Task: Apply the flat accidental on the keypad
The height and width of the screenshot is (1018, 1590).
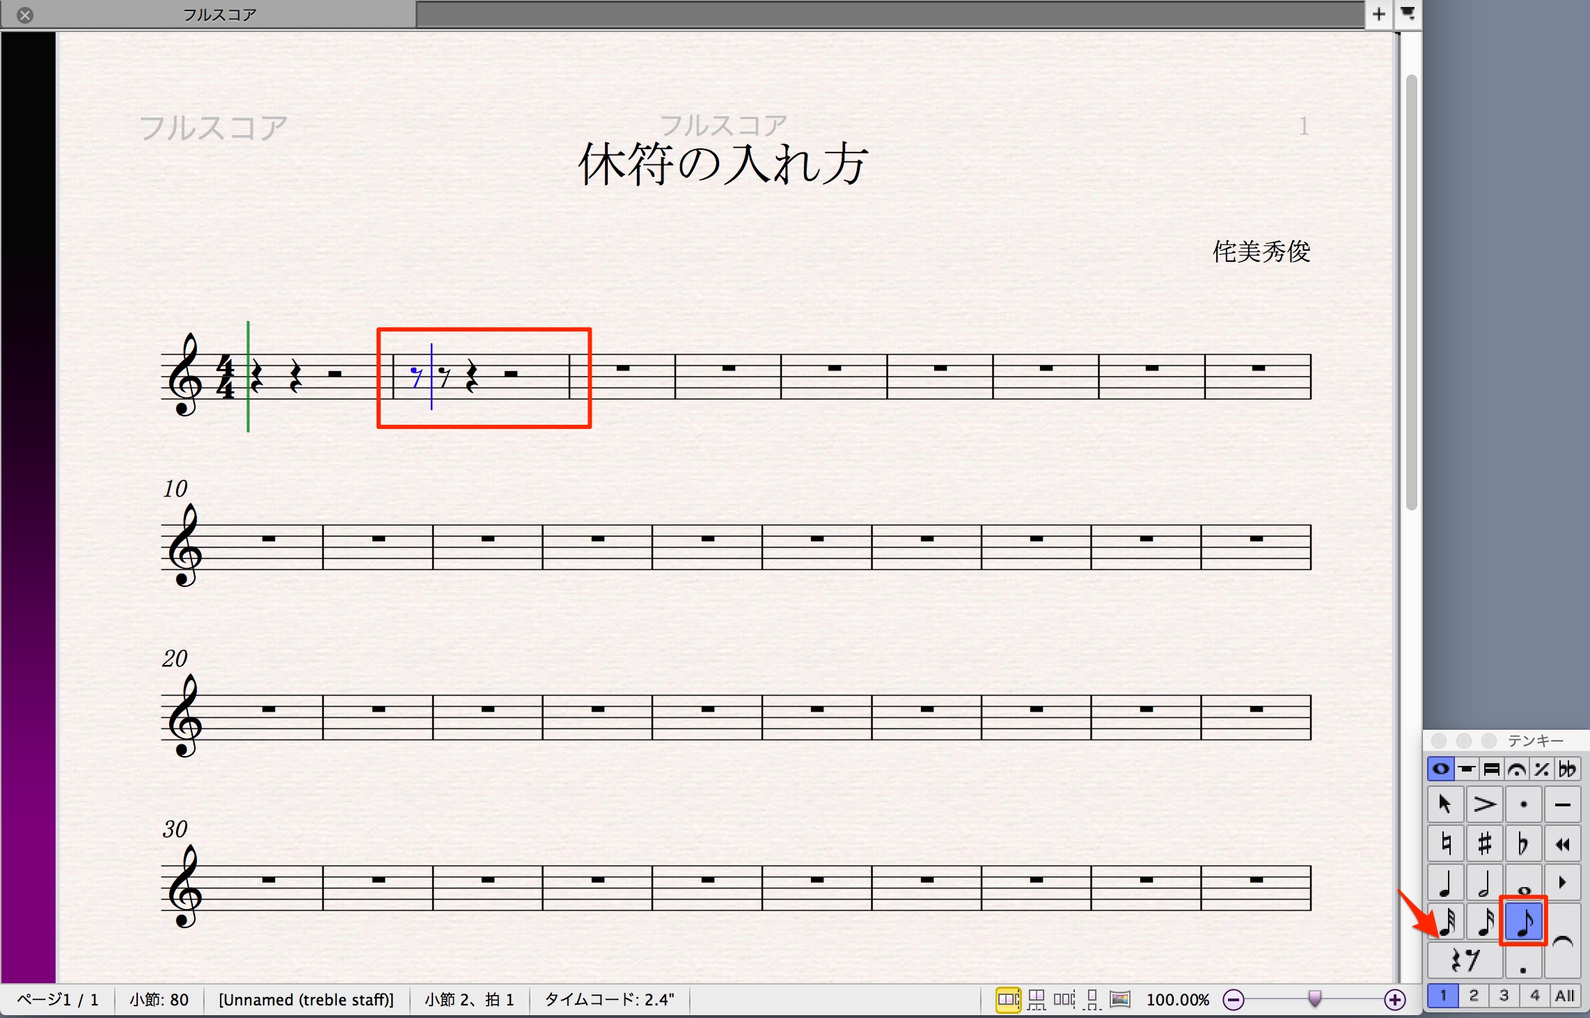Action: tap(1523, 843)
